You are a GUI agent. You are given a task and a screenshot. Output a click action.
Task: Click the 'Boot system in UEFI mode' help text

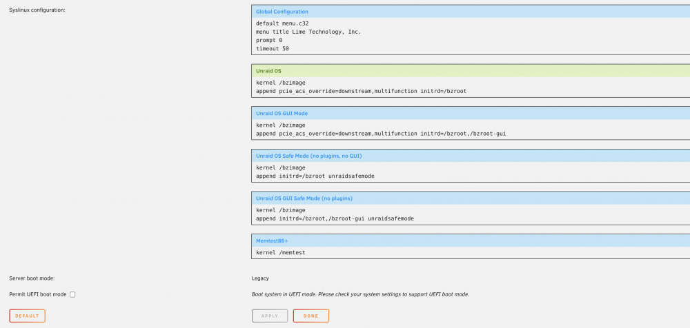[x=360, y=294]
